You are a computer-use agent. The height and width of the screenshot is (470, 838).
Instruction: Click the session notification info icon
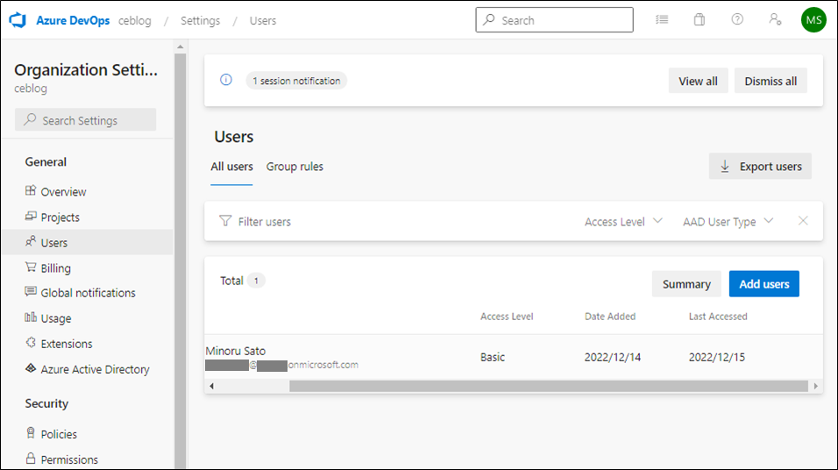click(226, 80)
